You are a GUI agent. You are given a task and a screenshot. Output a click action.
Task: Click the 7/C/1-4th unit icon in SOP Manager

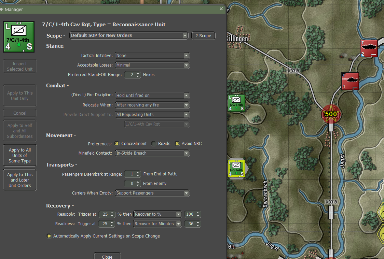[x=18, y=37]
